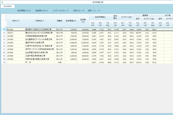Click the 延容積(㎥) column header
This screenshot has width=173, height=115.
pyautogui.click(x=83, y=21)
